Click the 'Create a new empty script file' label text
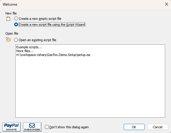The image size is (171, 133). point(40,19)
